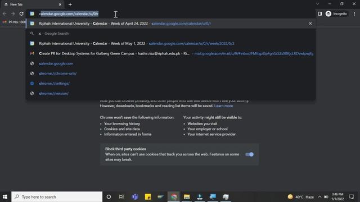Open Chrome three-dot menu

point(354,13)
